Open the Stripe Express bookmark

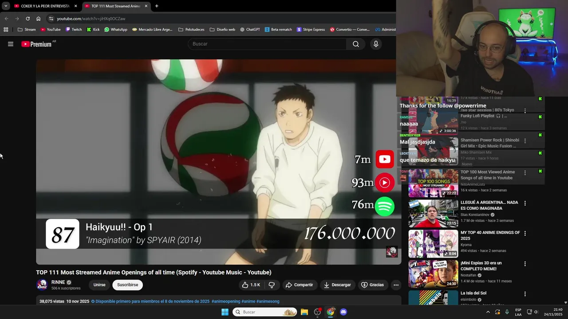pos(311,30)
